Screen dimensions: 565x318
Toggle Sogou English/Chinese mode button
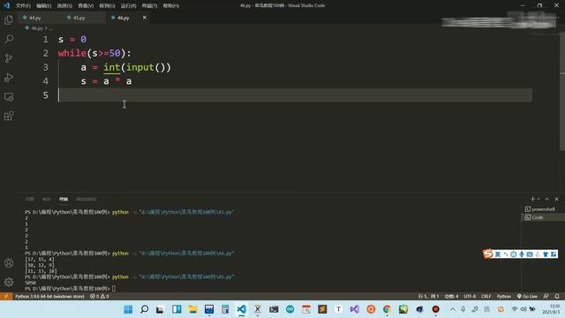[x=498, y=254]
